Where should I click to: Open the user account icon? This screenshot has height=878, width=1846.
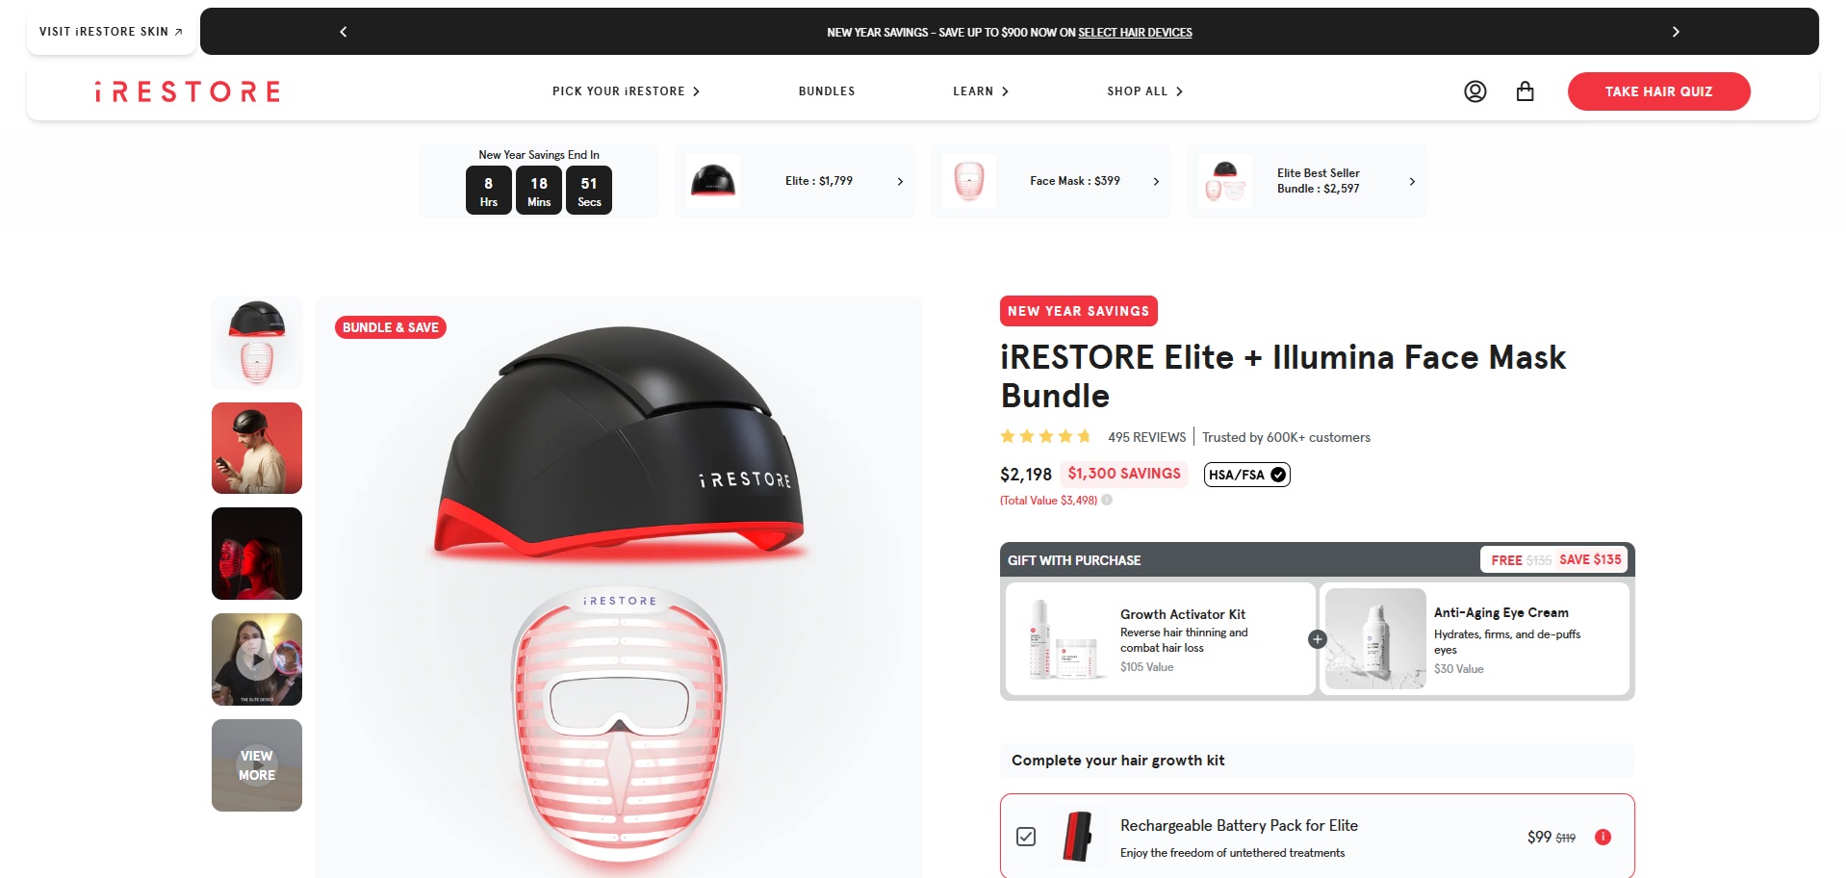click(x=1474, y=91)
